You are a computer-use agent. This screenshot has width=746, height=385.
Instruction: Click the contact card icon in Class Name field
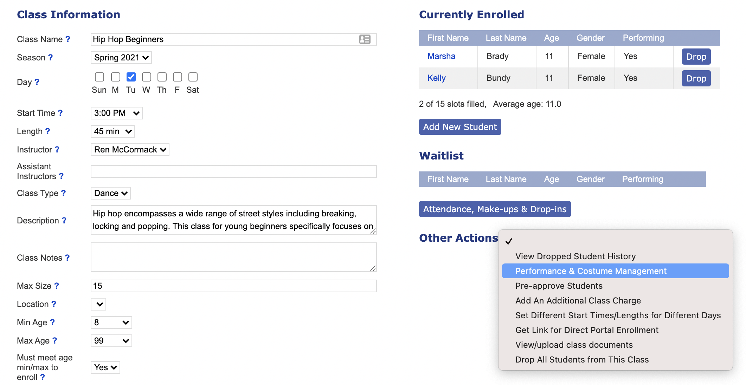(365, 39)
